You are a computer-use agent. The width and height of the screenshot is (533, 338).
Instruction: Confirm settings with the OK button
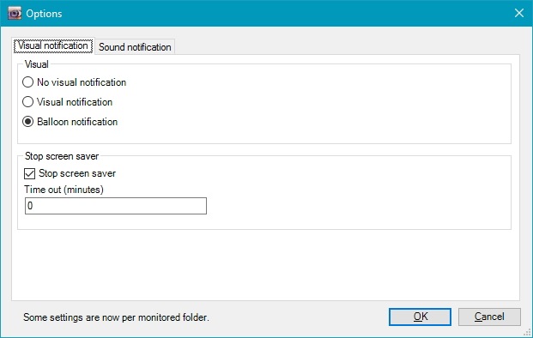pyautogui.click(x=420, y=317)
